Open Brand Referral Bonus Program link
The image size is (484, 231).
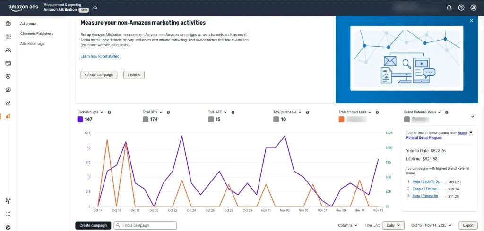pos(436,135)
